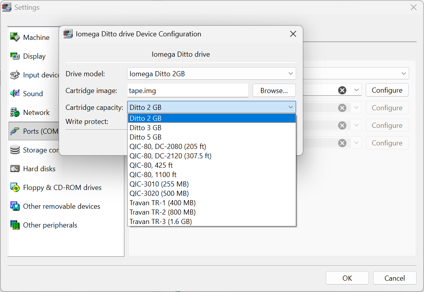Pick Travan TR-3 (1.6 GB)
424x292 pixels.
[212, 222]
